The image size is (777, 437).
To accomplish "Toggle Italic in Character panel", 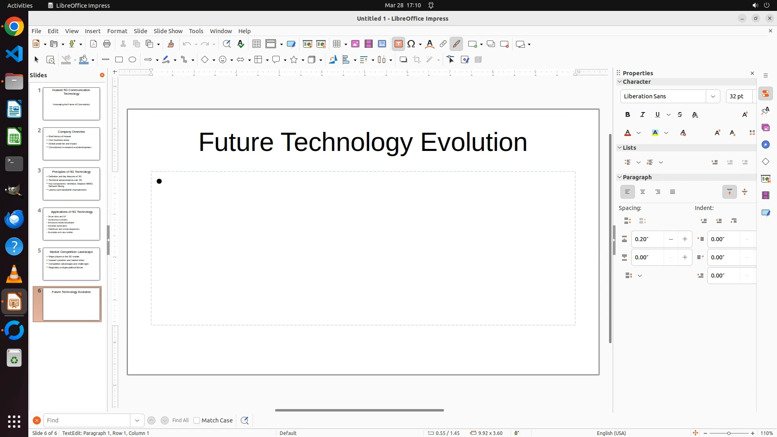I will [x=643, y=115].
